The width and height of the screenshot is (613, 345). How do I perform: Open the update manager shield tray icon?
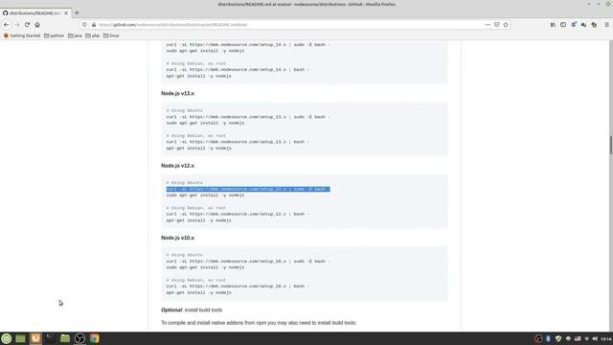(558, 338)
